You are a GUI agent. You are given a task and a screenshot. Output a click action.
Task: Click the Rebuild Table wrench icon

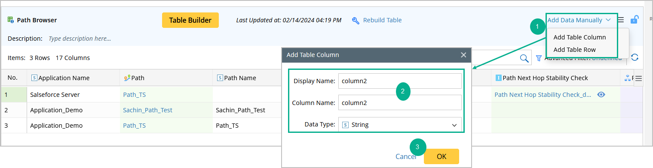(356, 20)
